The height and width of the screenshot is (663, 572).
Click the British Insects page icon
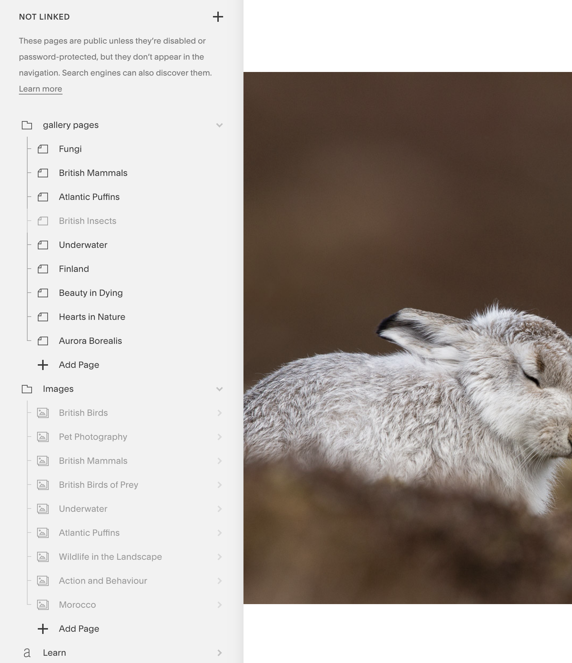(43, 221)
